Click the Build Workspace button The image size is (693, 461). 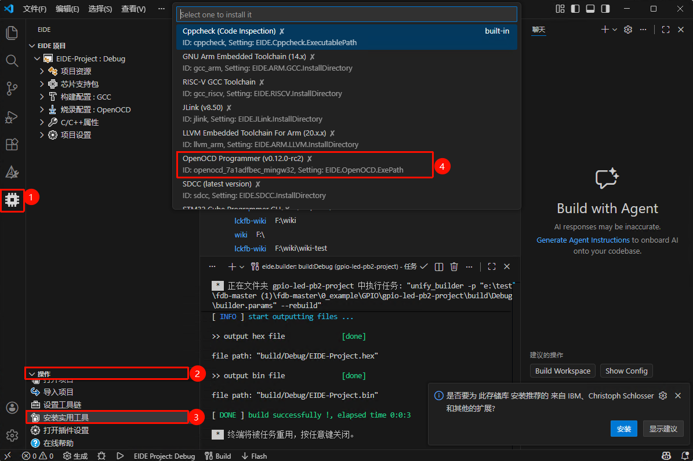tap(563, 371)
